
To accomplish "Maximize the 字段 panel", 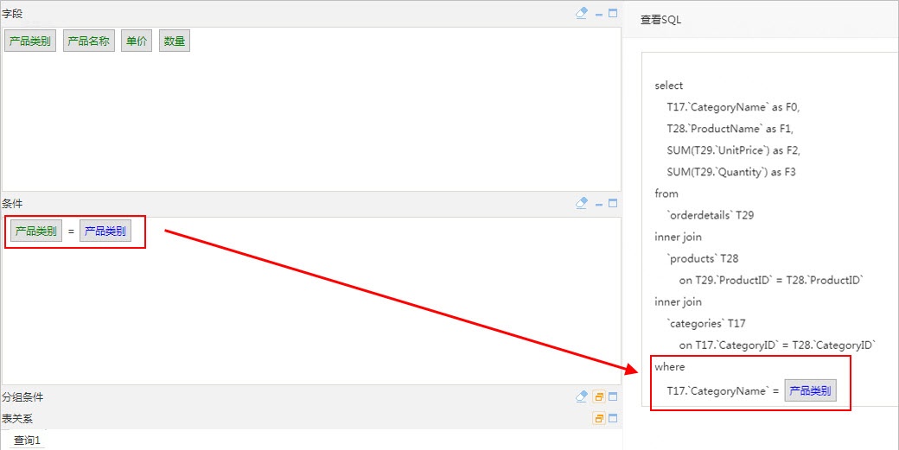I will pyautogui.click(x=613, y=13).
